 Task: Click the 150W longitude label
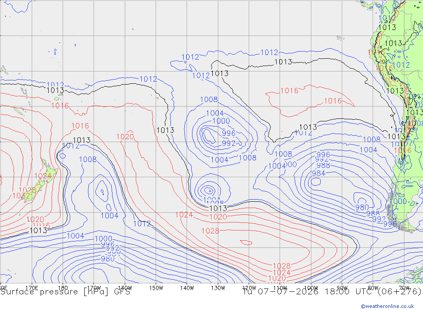(x=156, y=288)
